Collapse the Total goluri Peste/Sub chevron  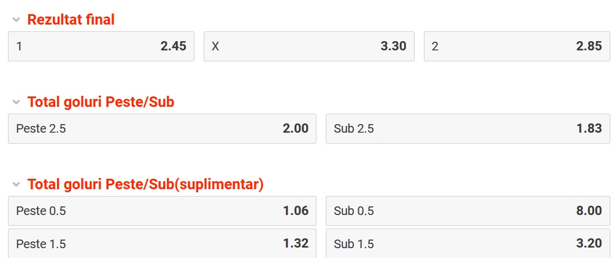pos(16,102)
